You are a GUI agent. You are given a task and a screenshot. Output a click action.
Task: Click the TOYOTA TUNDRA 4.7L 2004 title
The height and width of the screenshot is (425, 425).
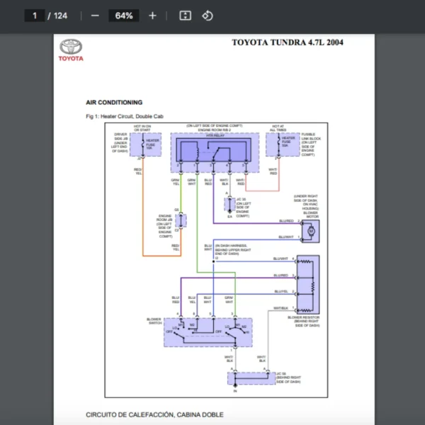(287, 42)
